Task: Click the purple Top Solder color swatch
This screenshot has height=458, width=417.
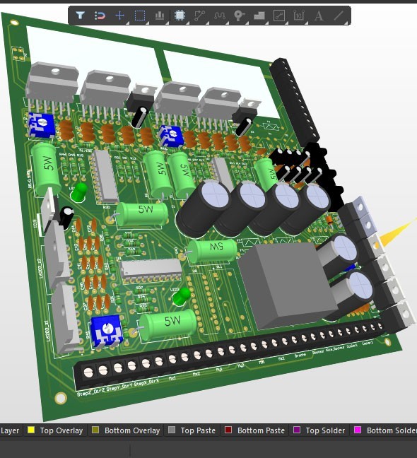Action: (297, 430)
